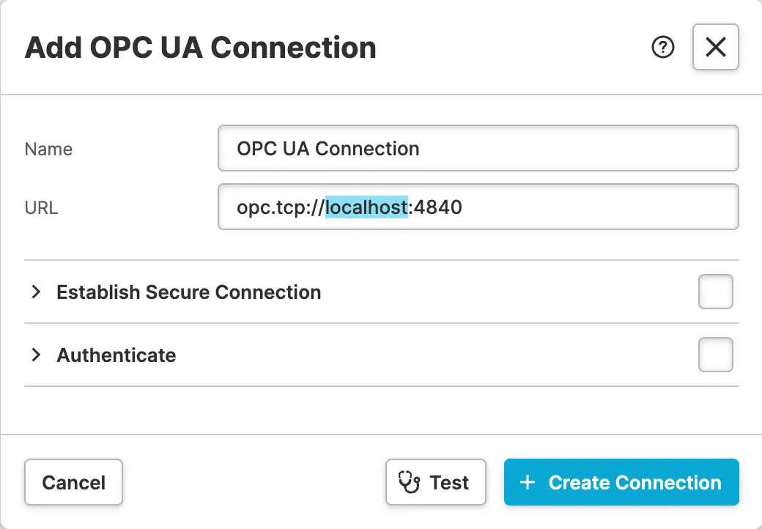This screenshot has width=762, height=529.
Task: Test the OPC UA connection
Action: (x=436, y=482)
